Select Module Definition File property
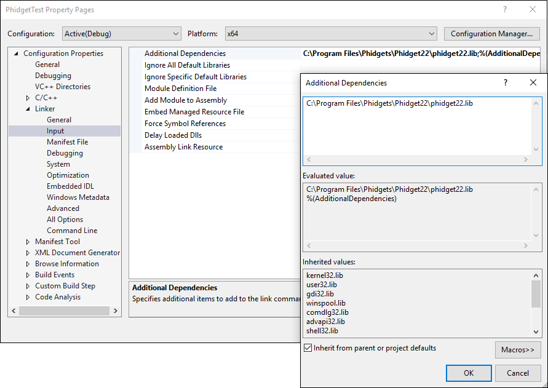Viewport: 548px width, 388px height. tap(215, 89)
